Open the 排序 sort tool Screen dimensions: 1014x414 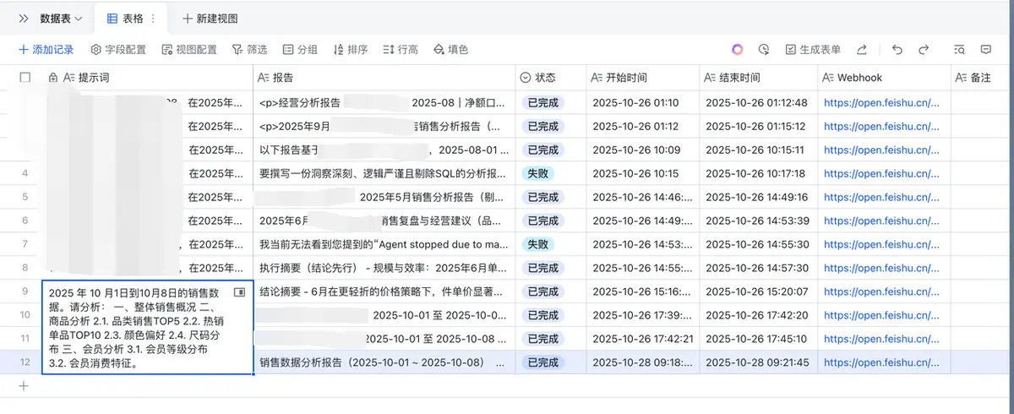click(x=351, y=50)
